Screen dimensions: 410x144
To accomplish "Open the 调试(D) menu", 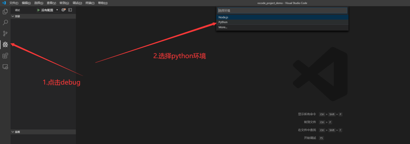I will point(77,3).
